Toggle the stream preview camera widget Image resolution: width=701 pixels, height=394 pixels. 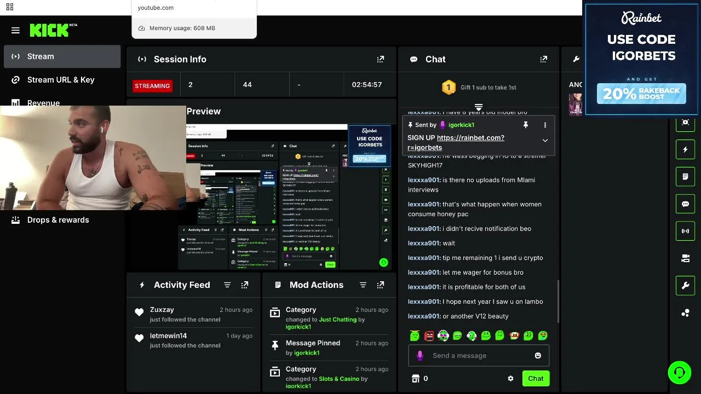[685, 123]
